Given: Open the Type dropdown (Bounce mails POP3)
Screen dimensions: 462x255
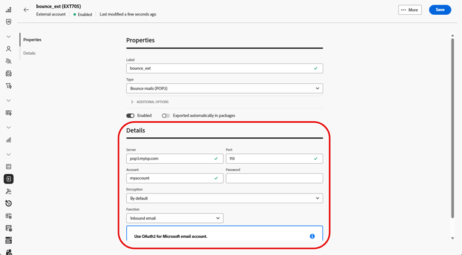Looking at the screenshot, I should coord(224,88).
